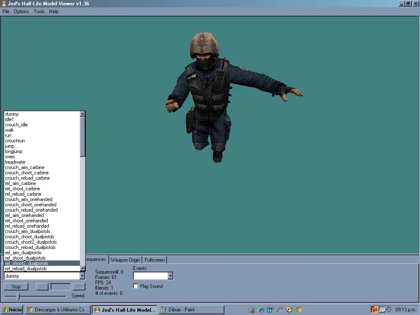Select the swim sequence

(42, 157)
